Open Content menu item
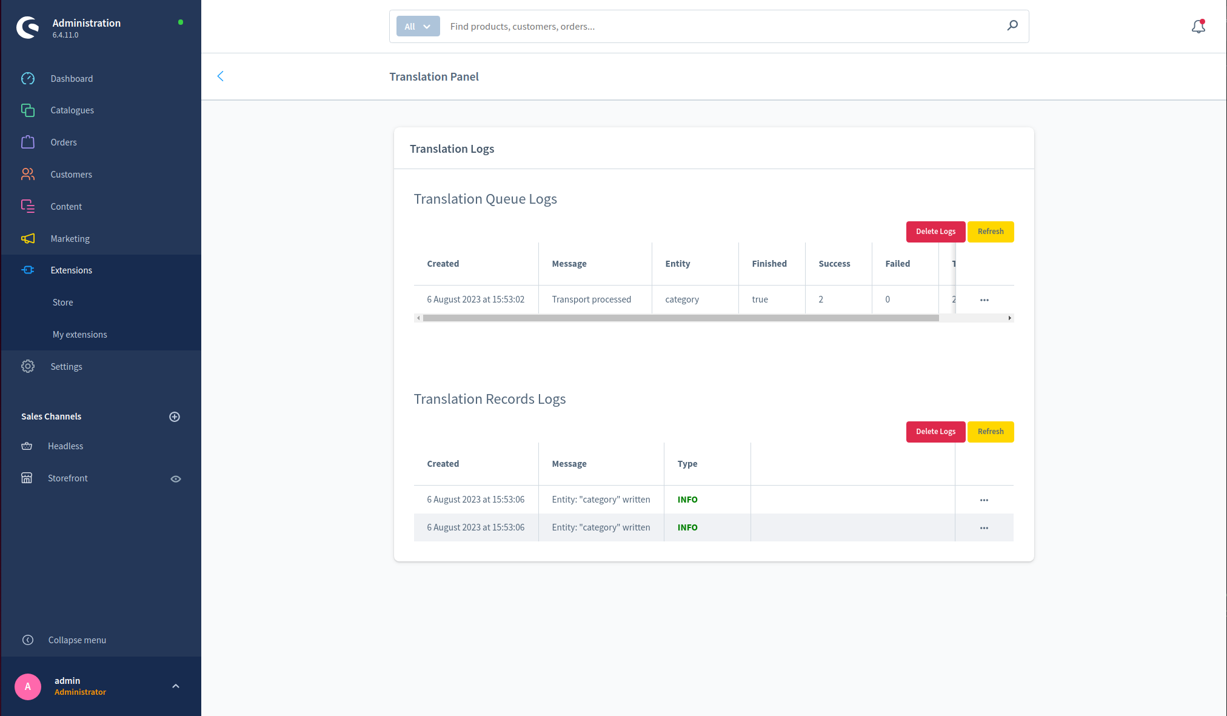Image resolution: width=1227 pixels, height=716 pixels. pyautogui.click(x=66, y=206)
